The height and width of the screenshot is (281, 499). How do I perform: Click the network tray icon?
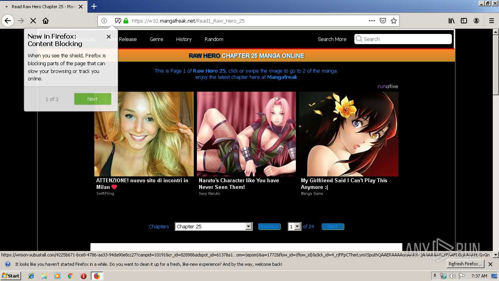443,276
